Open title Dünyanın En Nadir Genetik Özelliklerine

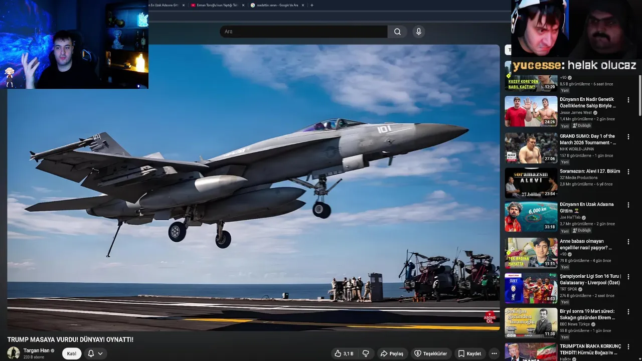(588, 103)
